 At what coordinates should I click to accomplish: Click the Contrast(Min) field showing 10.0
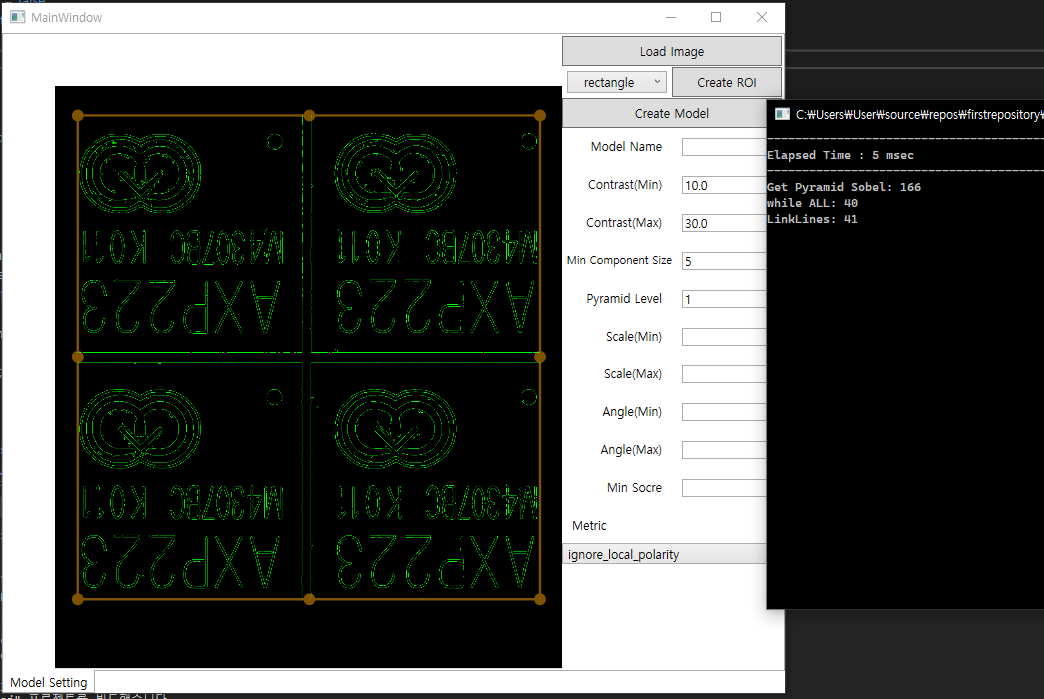click(724, 185)
